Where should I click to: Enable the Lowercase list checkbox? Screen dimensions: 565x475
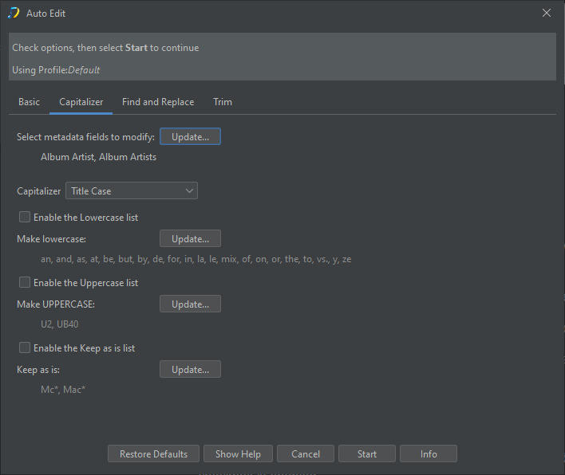(x=25, y=218)
